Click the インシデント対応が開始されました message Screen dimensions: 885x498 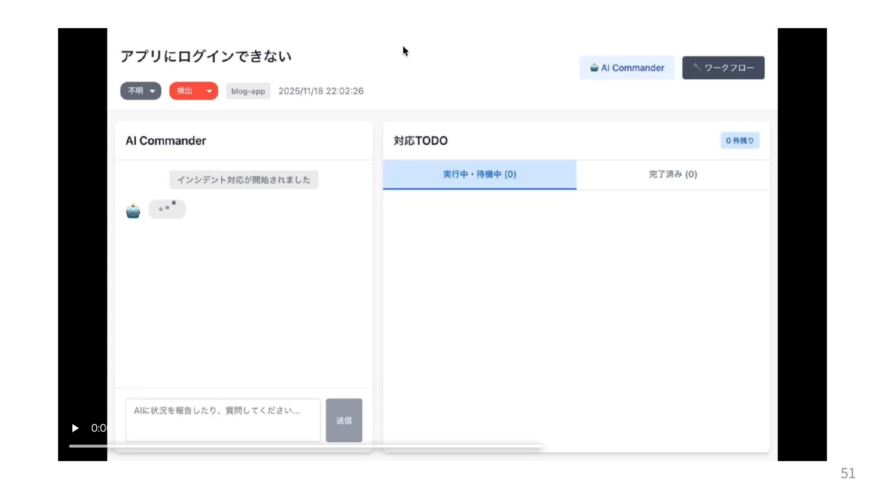click(243, 180)
